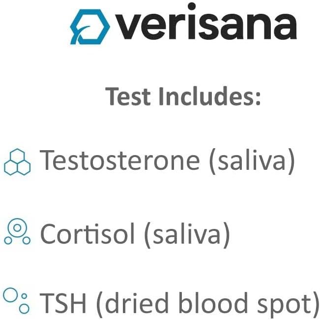Click the dot of the 'i' in verisana

(192, 7)
